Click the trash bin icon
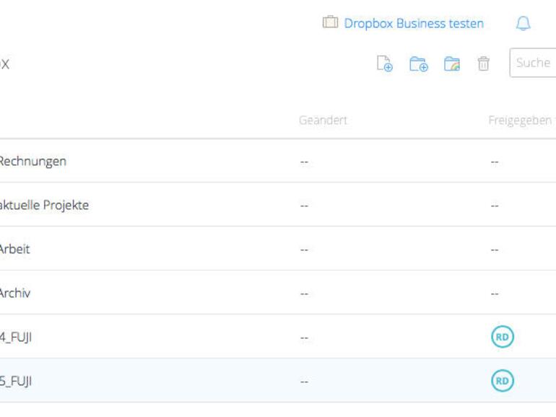 (x=483, y=64)
